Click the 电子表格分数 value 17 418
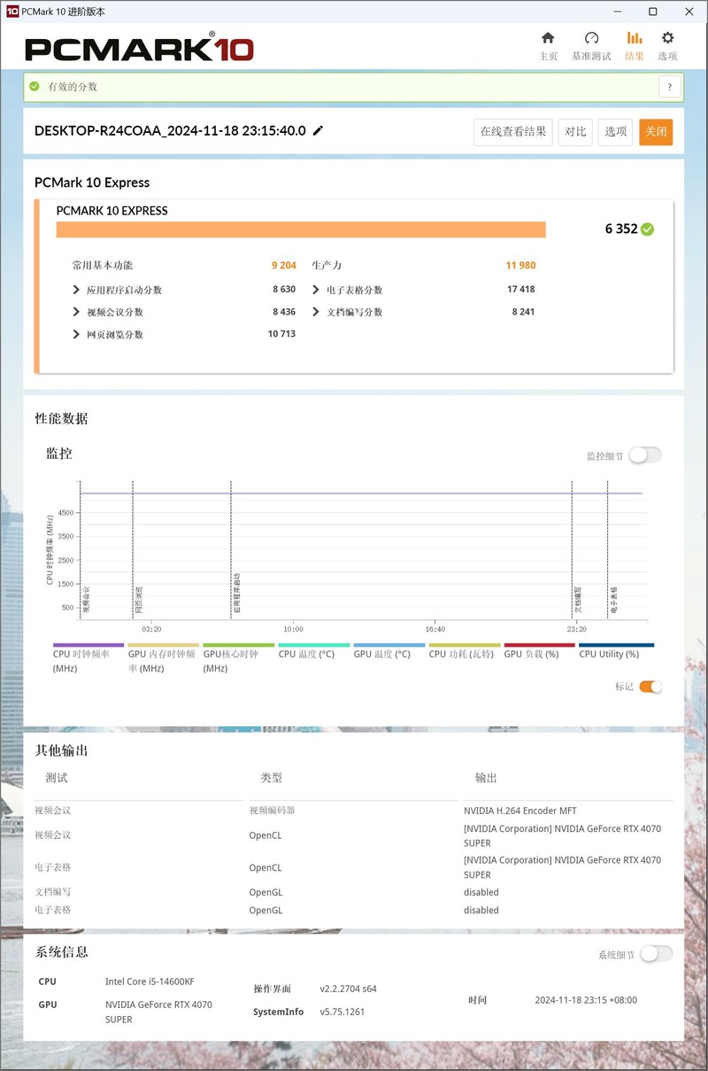This screenshot has height=1071, width=708. [x=520, y=290]
